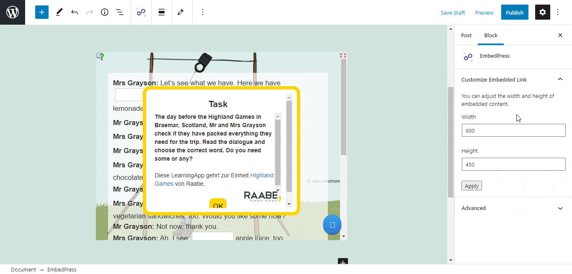Add a block with the black plus
Image resolution: width=572 pixels, height=274 pixels.
pos(343,262)
